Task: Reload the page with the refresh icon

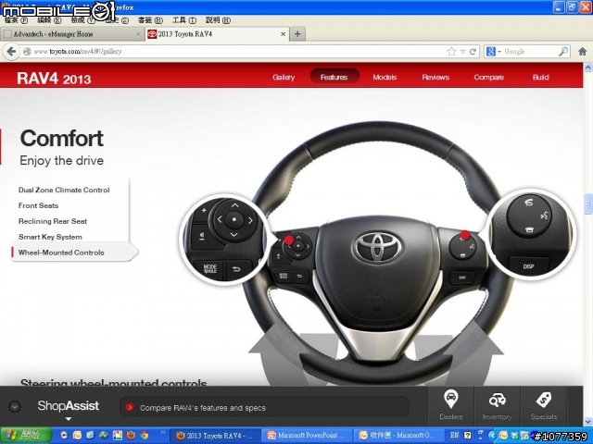Action: [473, 52]
